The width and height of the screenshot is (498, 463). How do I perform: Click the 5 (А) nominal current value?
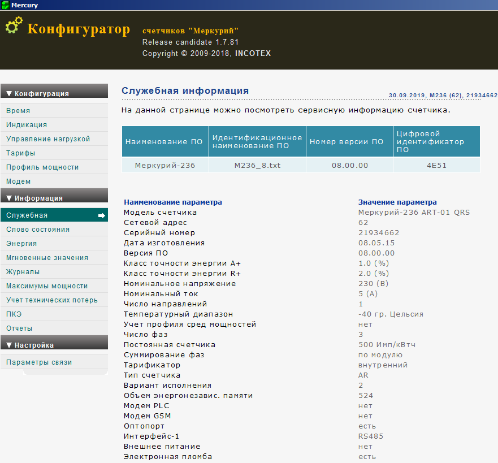click(x=368, y=294)
